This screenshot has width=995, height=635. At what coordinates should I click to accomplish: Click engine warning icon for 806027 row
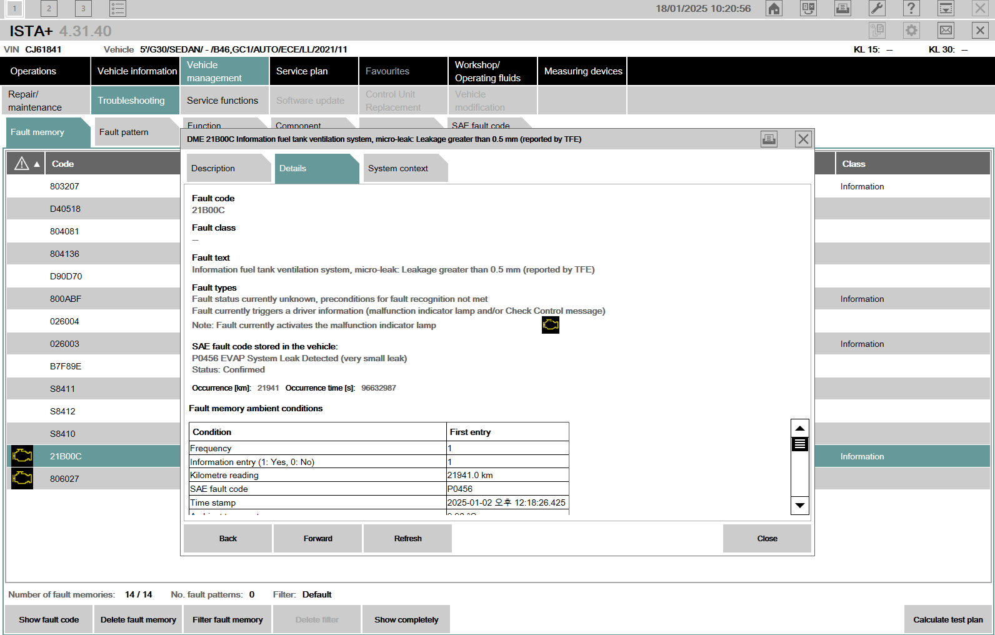coord(22,479)
